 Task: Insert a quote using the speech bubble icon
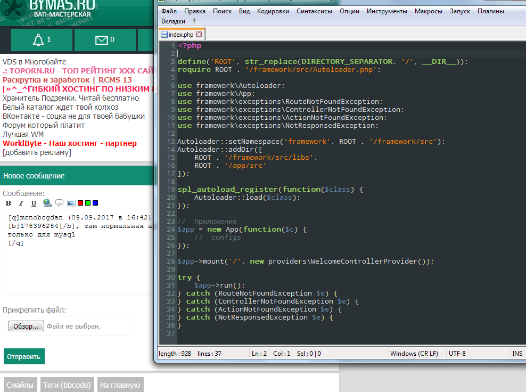(59, 203)
